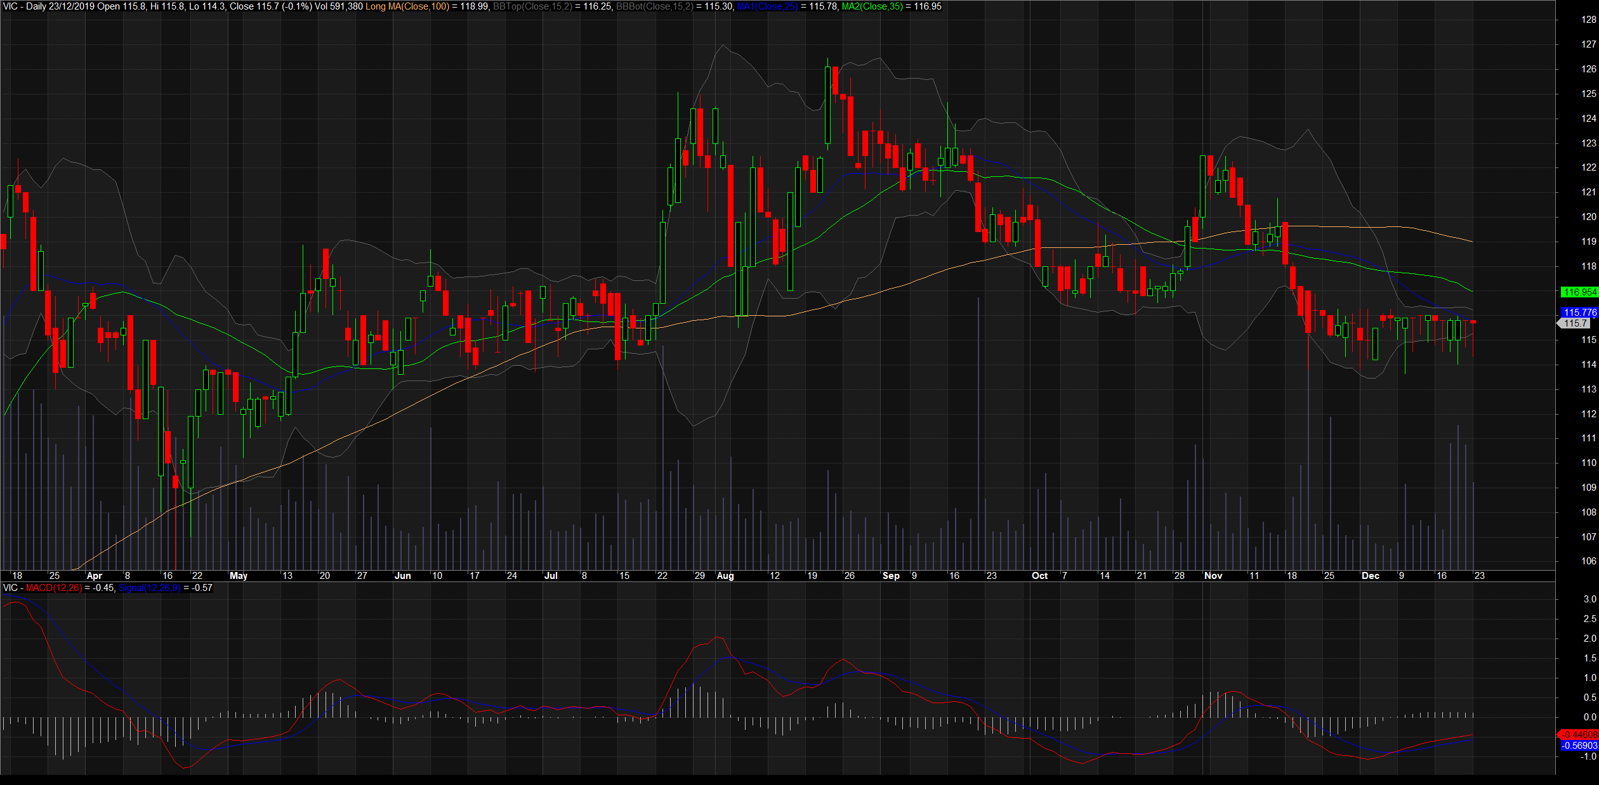Click the blue Signal(12,26,9) label
The image size is (1599, 785).
pos(150,588)
